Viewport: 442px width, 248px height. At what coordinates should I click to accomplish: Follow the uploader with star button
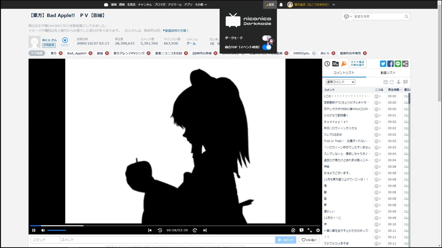click(65, 42)
